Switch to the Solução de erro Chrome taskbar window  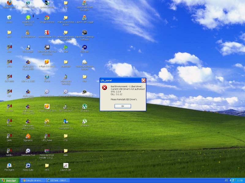click(x=33, y=181)
